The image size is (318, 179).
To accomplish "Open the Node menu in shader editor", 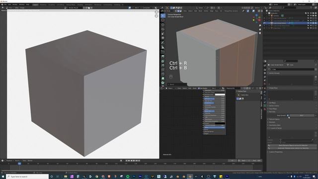I will point(194,89).
